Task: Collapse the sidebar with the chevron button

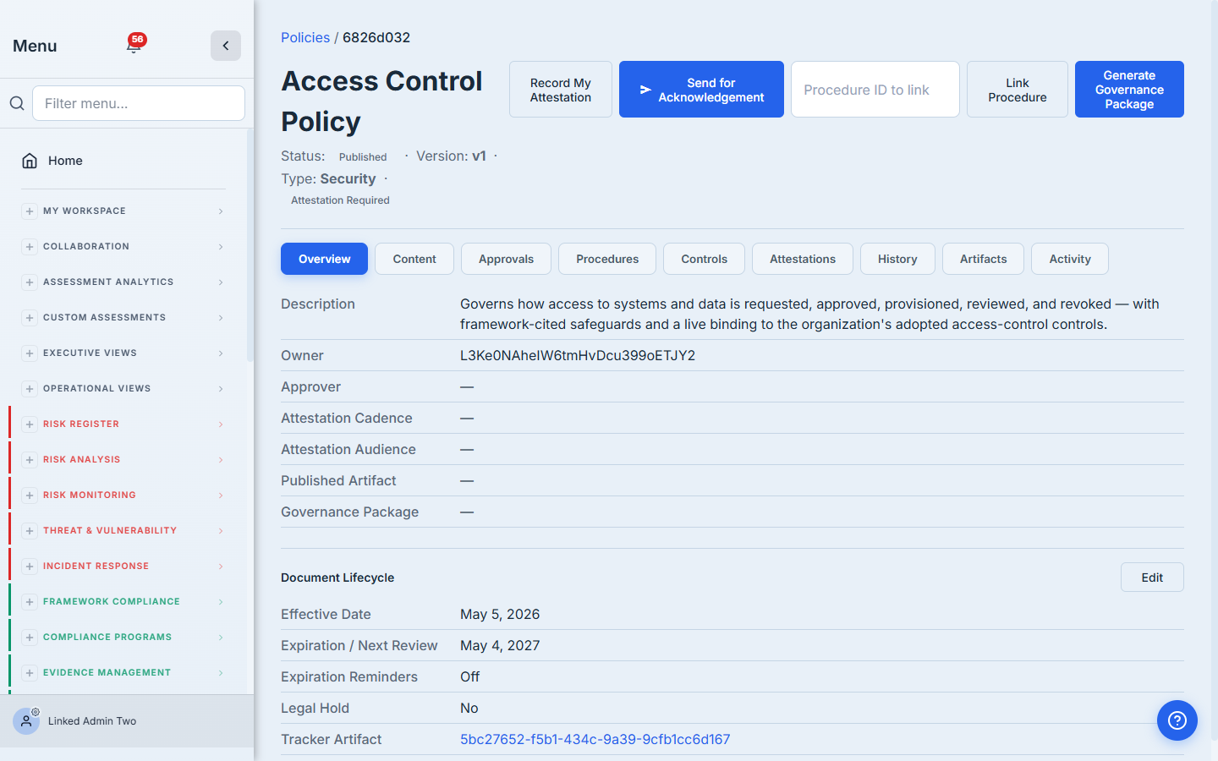Action: click(x=226, y=46)
